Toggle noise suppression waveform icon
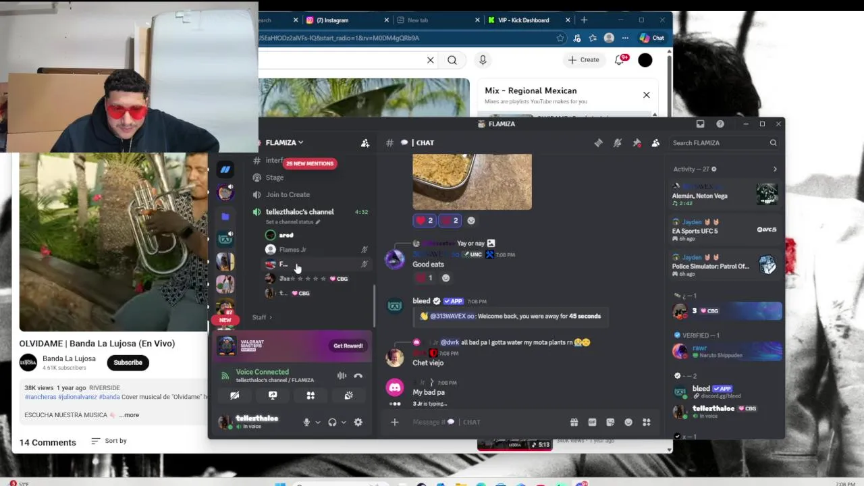 [x=342, y=375]
